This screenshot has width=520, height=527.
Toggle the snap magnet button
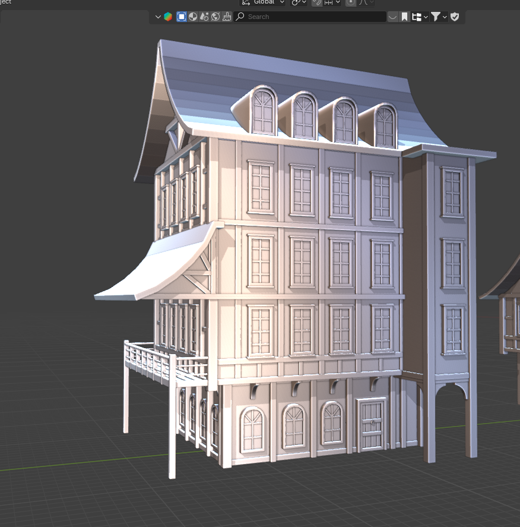[x=316, y=2]
